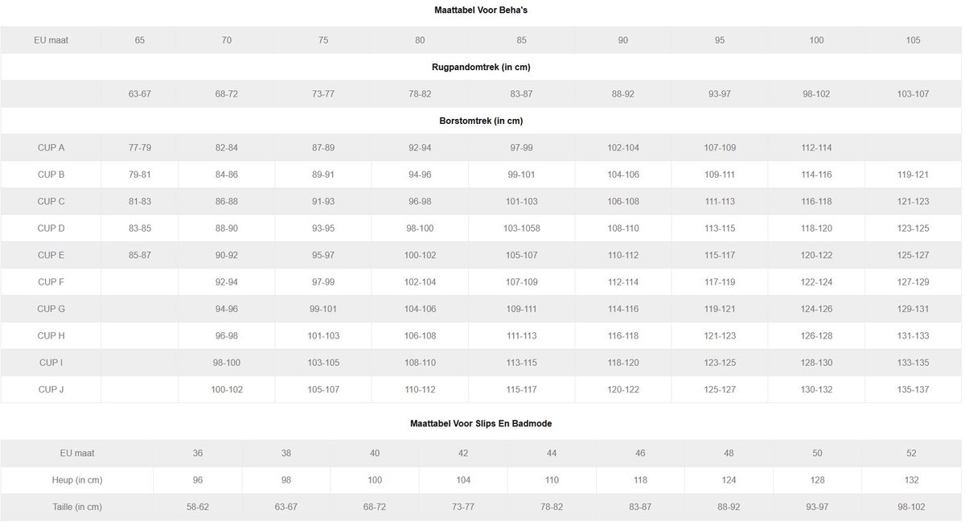This screenshot has height=522, width=965.
Task: Click the 'Heup (in cm)' row label
Action: tap(76, 480)
